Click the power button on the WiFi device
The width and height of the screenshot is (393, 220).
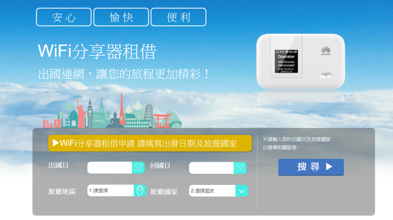326,75
